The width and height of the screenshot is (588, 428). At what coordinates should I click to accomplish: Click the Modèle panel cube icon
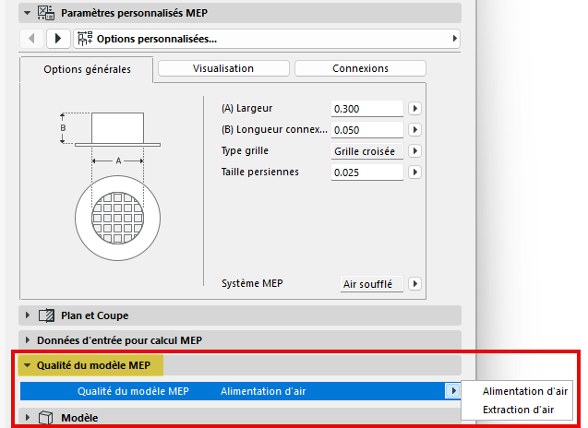46,418
